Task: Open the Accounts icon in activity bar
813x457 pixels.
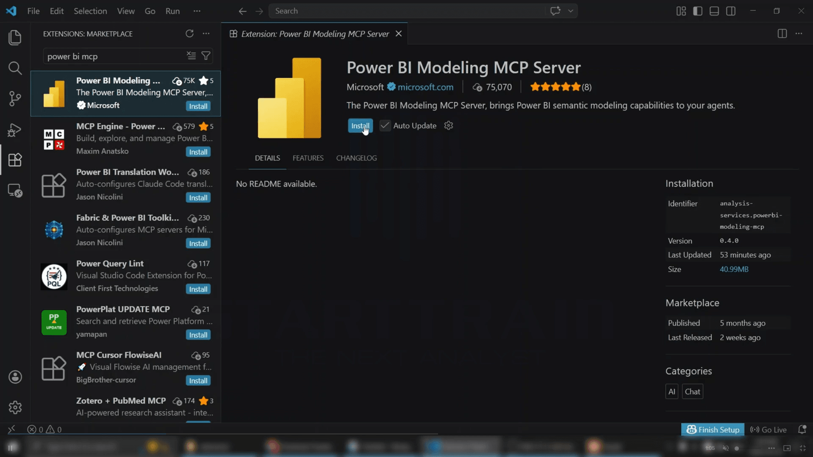Action: [x=15, y=377]
